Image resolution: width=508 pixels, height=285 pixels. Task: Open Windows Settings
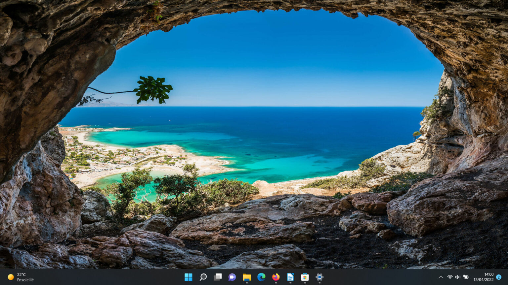(x=319, y=277)
